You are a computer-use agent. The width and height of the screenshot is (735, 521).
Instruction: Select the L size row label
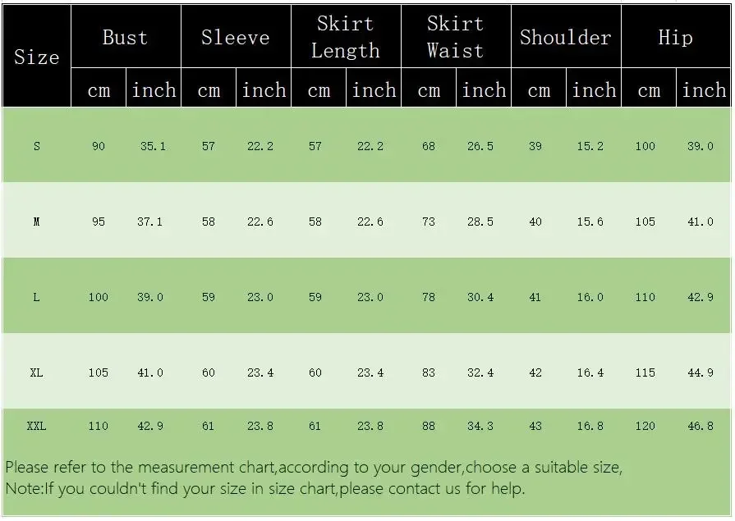tap(37, 297)
